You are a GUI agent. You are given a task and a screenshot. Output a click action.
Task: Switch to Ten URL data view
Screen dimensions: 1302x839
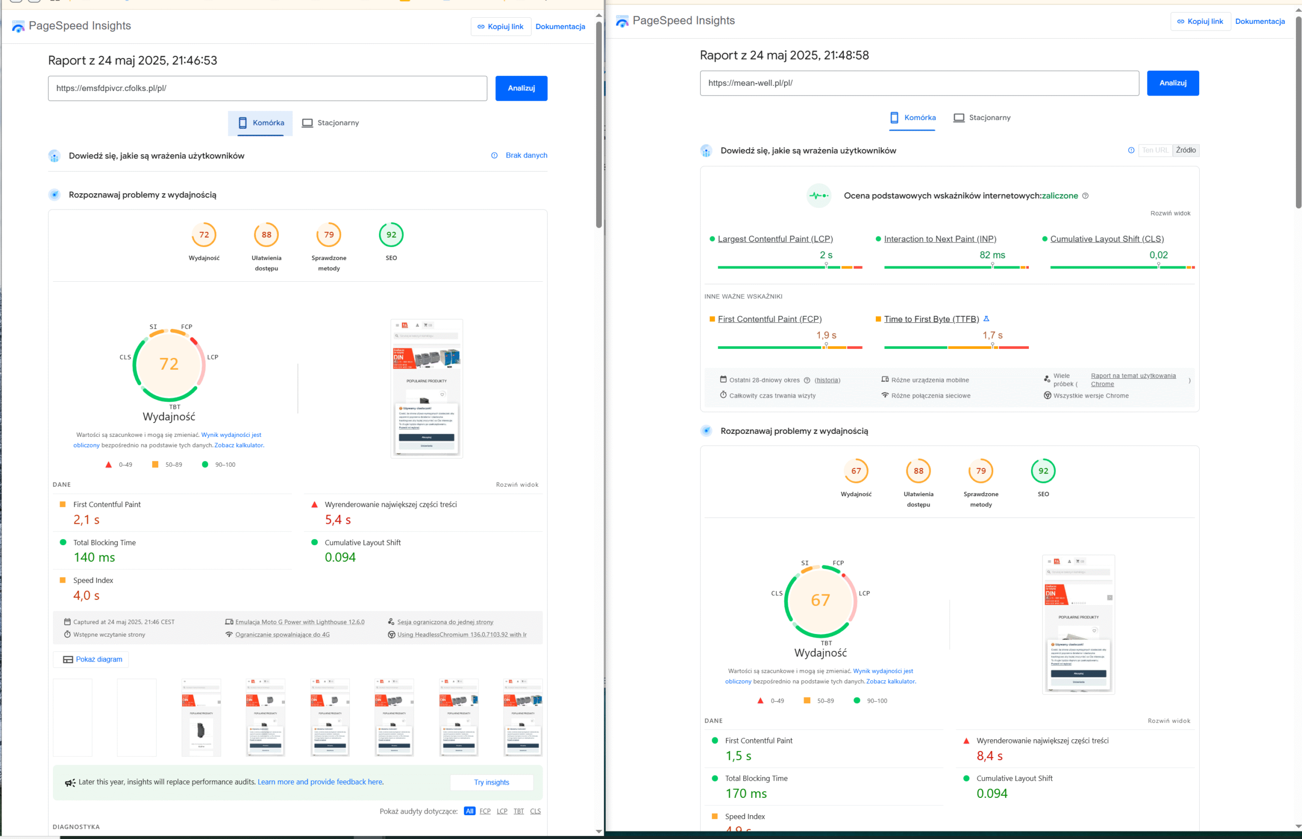tap(1155, 151)
